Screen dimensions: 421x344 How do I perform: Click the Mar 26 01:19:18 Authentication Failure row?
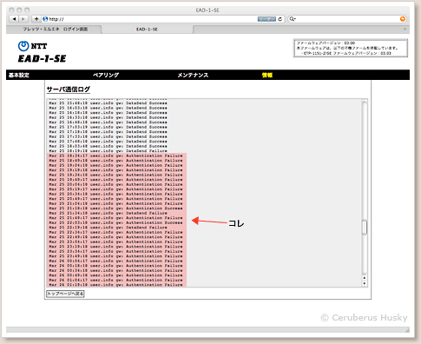115,285
